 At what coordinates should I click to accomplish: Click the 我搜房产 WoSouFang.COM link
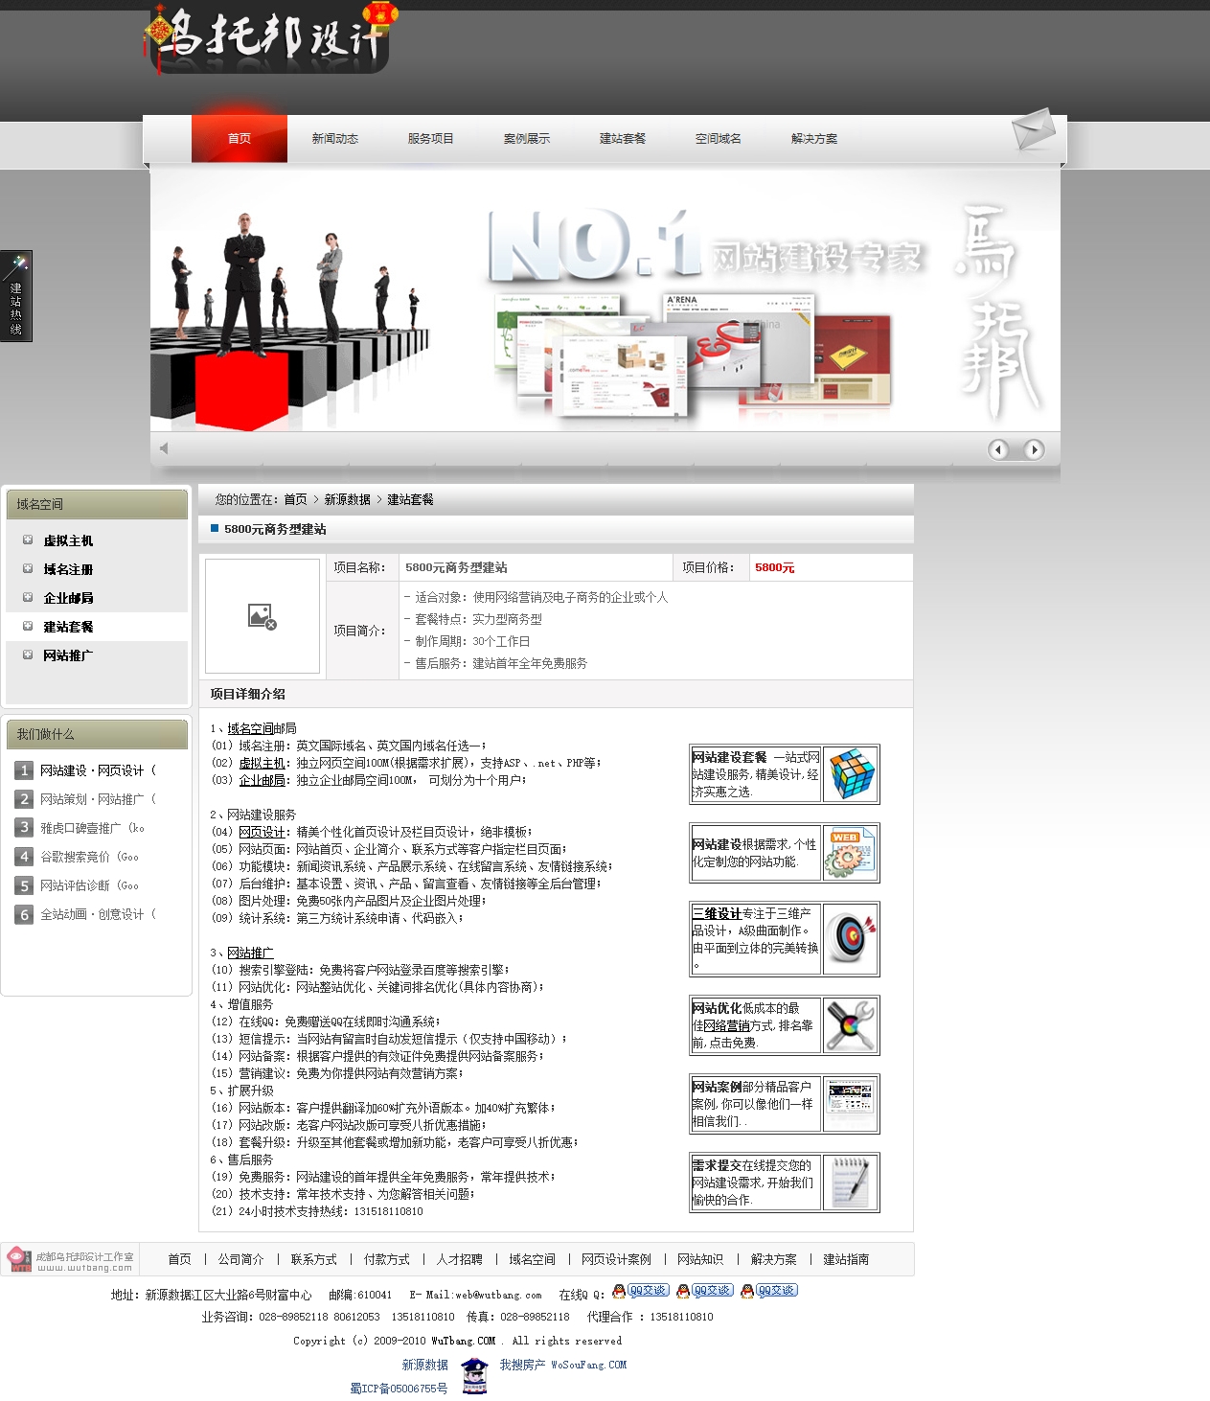563,1365
